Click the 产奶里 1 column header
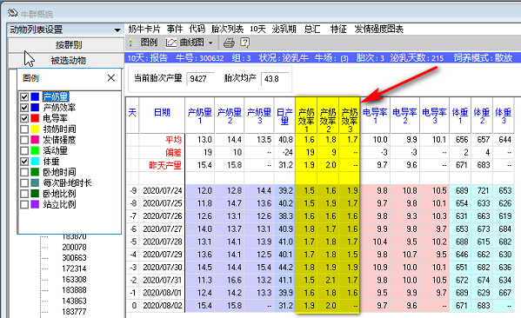Viewport: 521px width, 318px height. (x=200, y=116)
